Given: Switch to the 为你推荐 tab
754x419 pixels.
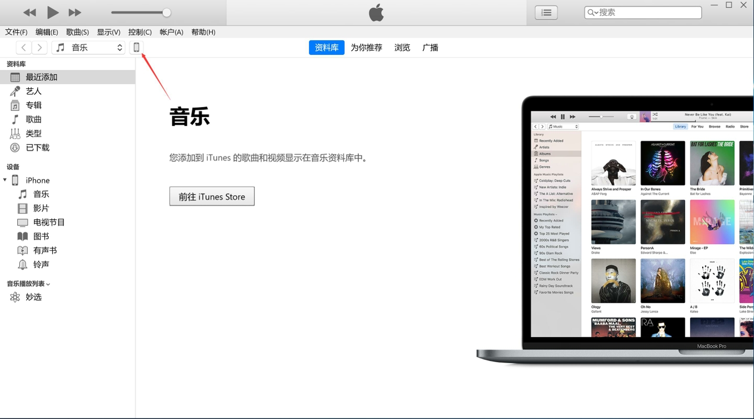Looking at the screenshot, I should pyautogui.click(x=367, y=48).
